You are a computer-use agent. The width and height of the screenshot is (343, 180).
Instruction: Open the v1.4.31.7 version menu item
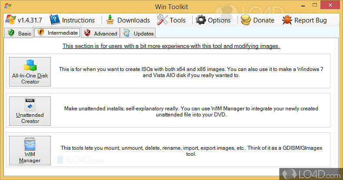click(24, 20)
